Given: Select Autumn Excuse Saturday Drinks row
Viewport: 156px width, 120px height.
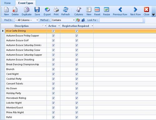Looking at the screenshot, I should click(x=80, y=45).
